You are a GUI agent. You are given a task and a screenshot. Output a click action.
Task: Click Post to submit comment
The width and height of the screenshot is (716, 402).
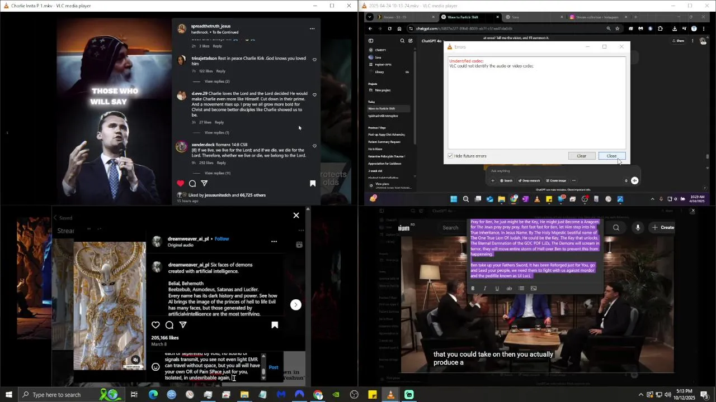(273, 367)
